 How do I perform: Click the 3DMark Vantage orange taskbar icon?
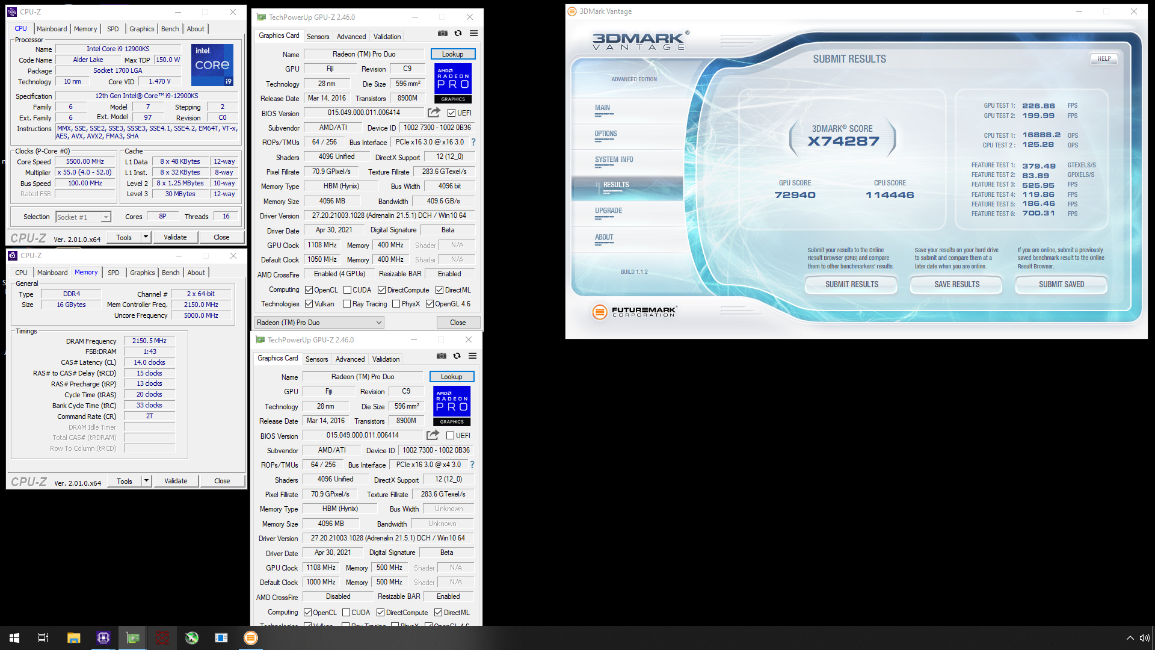coord(250,638)
